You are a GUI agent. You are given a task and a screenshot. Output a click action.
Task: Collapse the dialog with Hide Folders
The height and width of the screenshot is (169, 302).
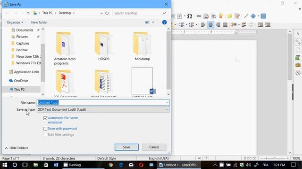[x=17, y=148]
